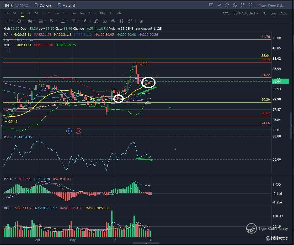Select the M monthly timeframe tab
294x245 pixels.
pos(36,13)
